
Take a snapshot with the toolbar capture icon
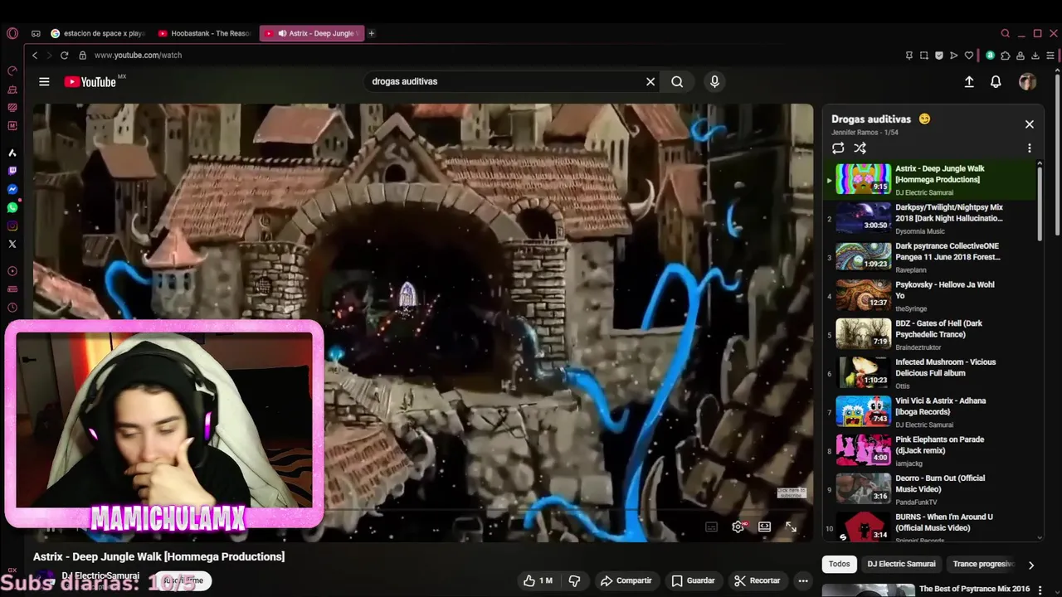924,56
